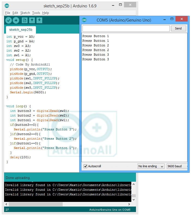
Task: Click Arduino logo in sketch window title
Action: click(7, 6)
